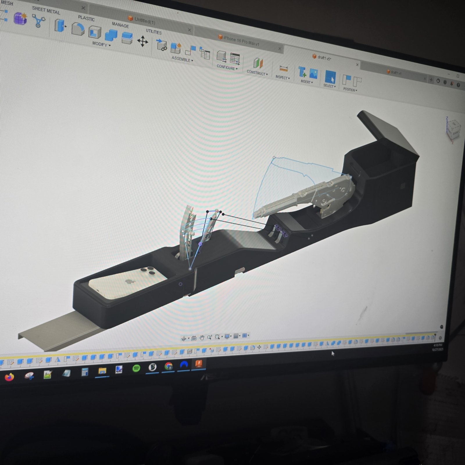This screenshot has height=465, width=465.
Task: Open Spotify from the Windows taskbar
Action: pos(136,369)
